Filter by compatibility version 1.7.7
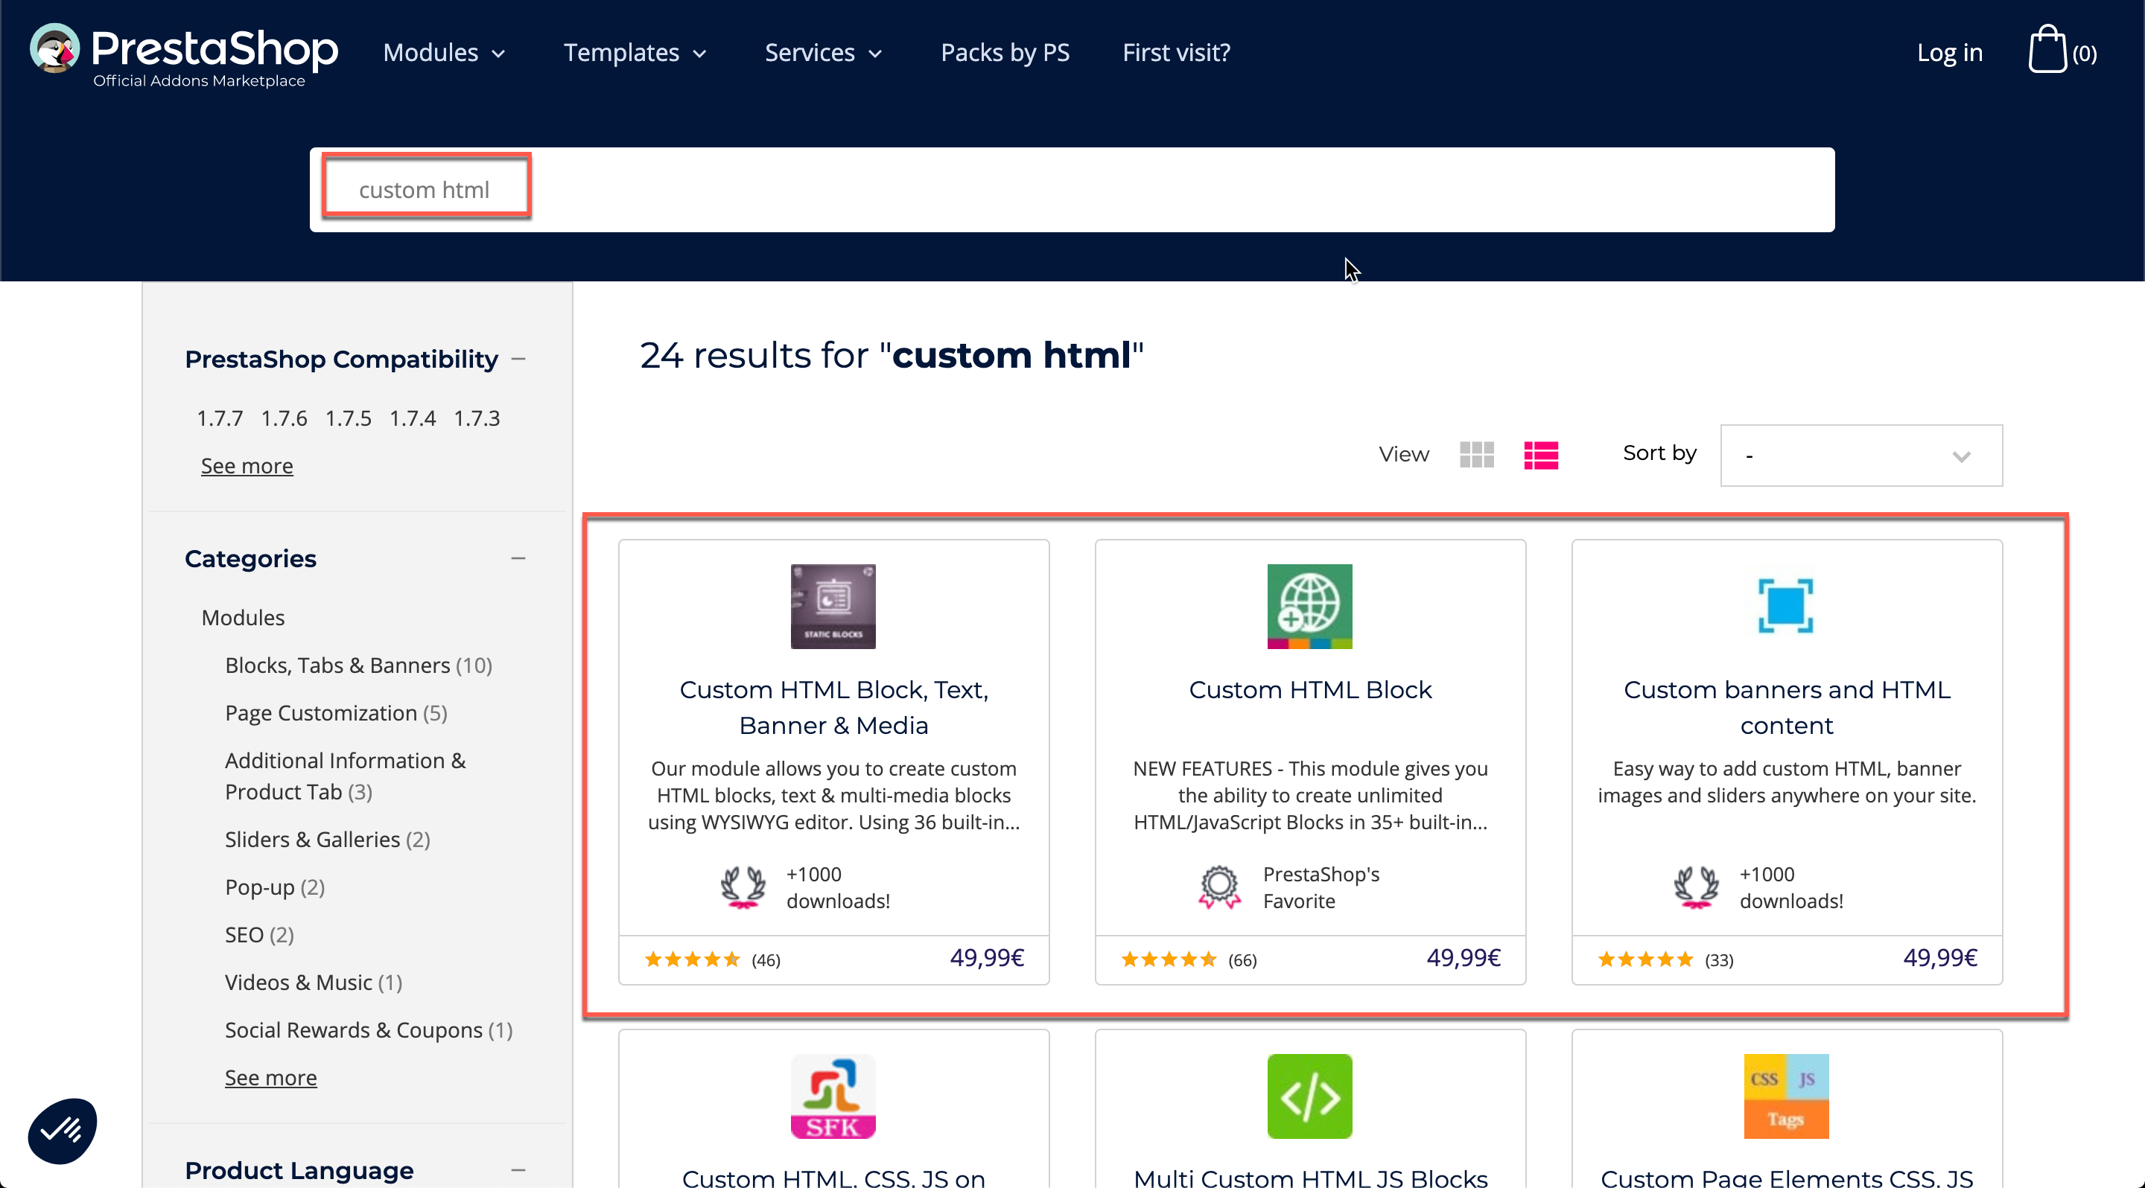 click(x=220, y=418)
